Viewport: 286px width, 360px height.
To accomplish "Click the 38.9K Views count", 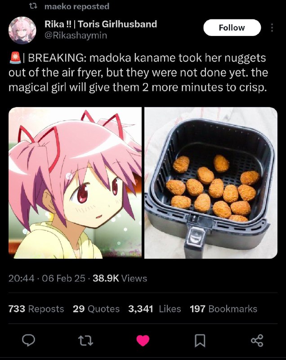I will [x=120, y=278].
